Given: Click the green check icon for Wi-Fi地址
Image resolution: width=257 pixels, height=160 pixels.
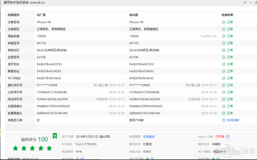Looking at the screenshot, I should click(224, 78).
